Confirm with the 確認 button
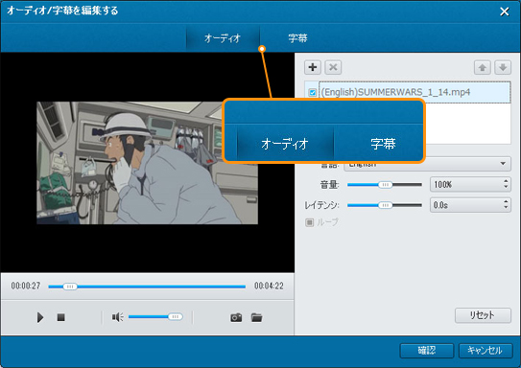Image resolution: width=521 pixels, height=368 pixels. (427, 351)
